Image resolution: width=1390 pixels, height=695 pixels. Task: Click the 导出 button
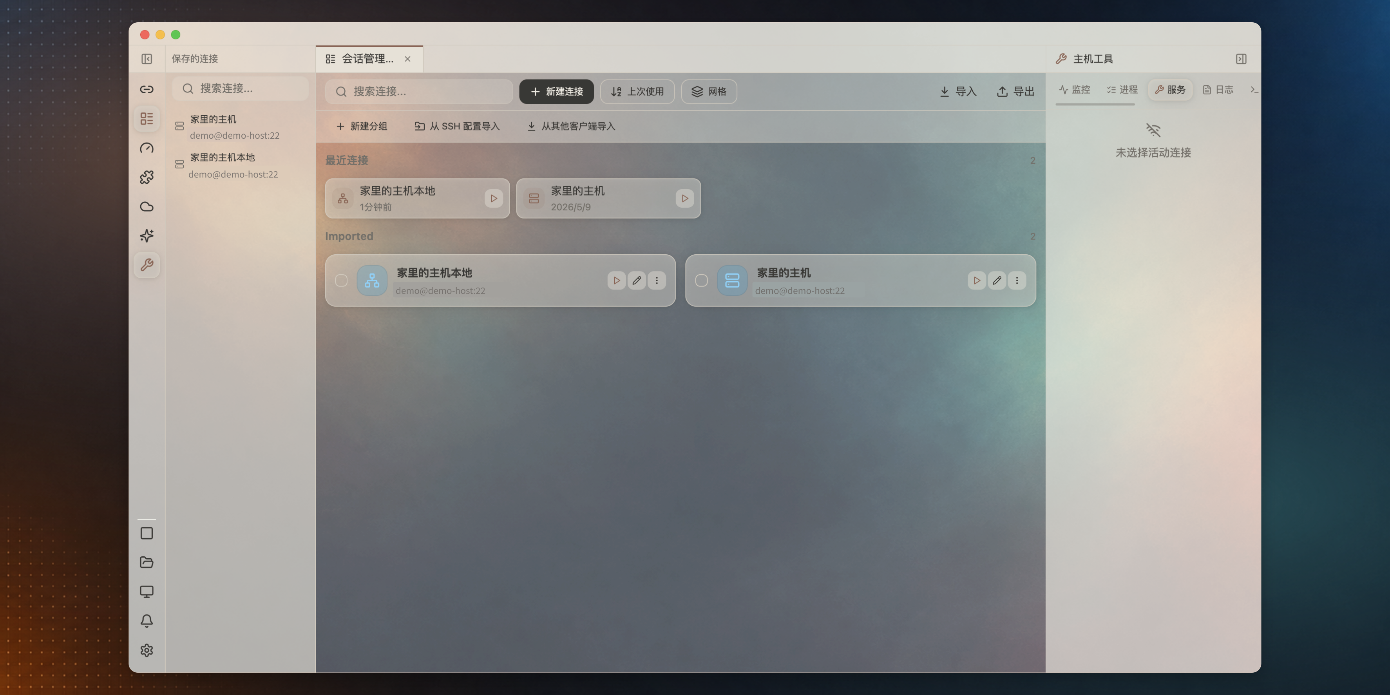tap(1015, 92)
